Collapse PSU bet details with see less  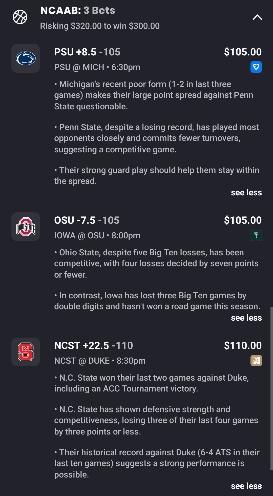pos(246,193)
